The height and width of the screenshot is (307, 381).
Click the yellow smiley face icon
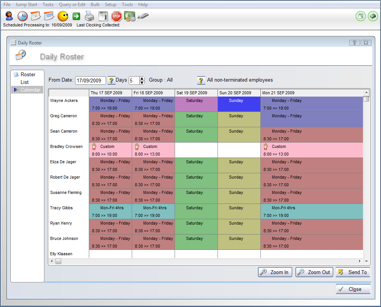pyautogui.click(x=63, y=16)
